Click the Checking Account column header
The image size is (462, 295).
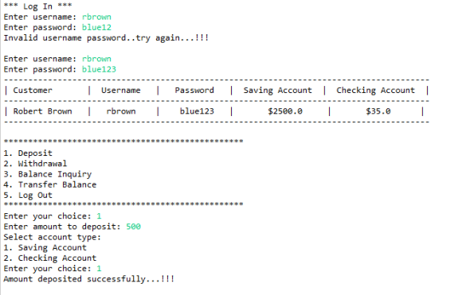pyautogui.click(x=376, y=91)
